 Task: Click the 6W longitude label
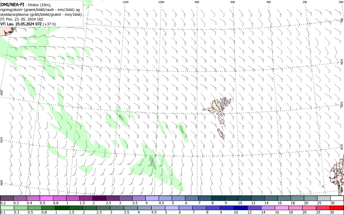coord(233,2)
